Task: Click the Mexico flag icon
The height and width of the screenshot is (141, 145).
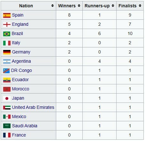Action: pos(7,117)
